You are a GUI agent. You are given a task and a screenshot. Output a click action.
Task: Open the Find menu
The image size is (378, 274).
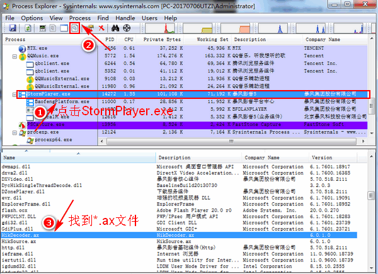[x=103, y=18]
